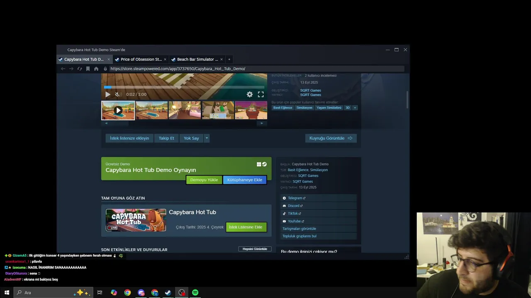531x298 pixels.
Task: Click the Yaşam Simülatörü tag
Action: [x=329, y=108]
